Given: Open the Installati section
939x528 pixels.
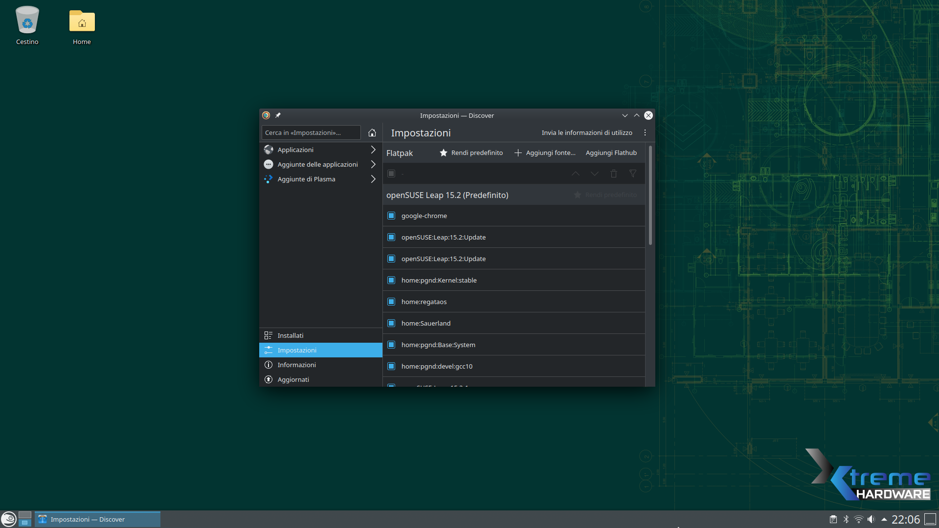Looking at the screenshot, I should tap(291, 335).
